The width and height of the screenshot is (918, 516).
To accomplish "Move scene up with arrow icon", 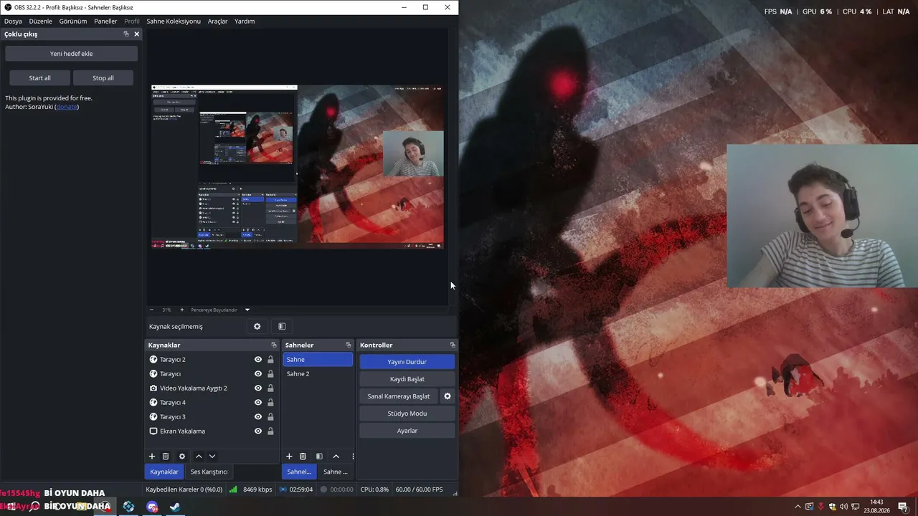I will point(336,457).
